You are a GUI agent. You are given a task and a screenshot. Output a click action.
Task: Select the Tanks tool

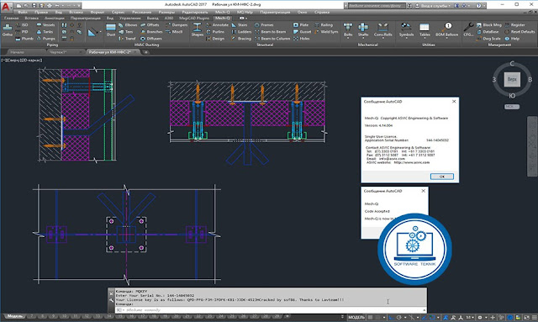45,32
